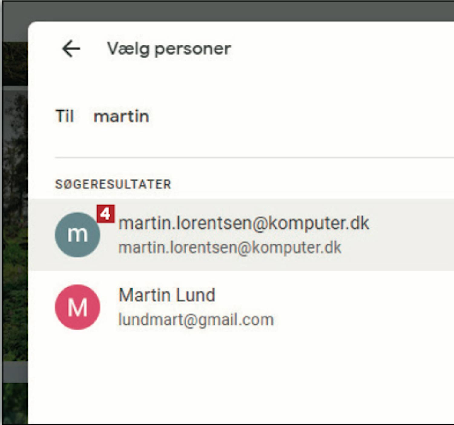
Task: Click empty space right of Martin Lund row
Action: point(363,307)
